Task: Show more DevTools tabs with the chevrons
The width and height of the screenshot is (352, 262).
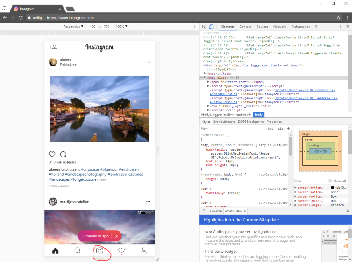Action: click(x=316, y=27)
